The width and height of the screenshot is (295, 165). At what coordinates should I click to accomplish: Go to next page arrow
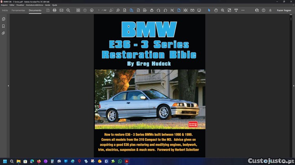click(92, 10)
